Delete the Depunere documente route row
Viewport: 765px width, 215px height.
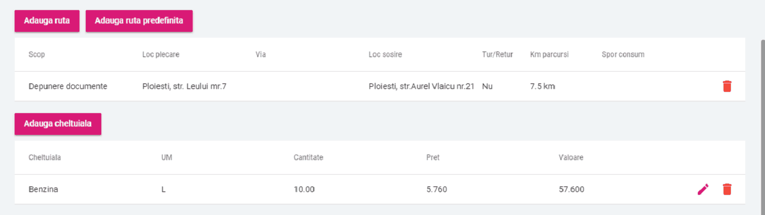point(727,86)
